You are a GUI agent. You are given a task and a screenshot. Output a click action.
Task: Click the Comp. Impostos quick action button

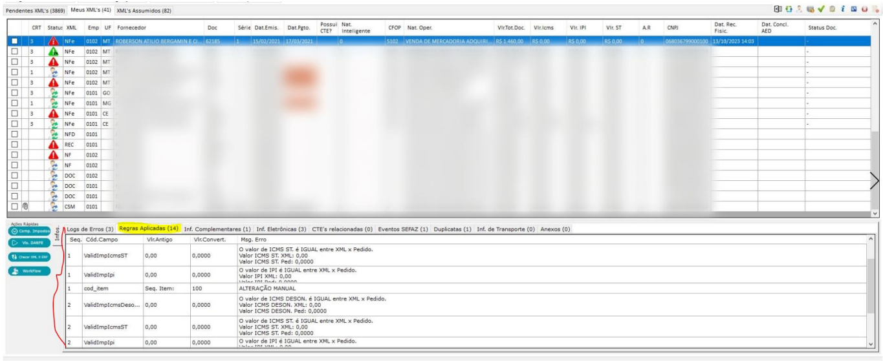coord(30,231)
